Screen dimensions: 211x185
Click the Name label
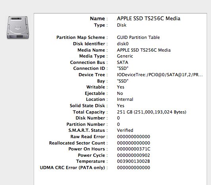(x=98, y=19)
